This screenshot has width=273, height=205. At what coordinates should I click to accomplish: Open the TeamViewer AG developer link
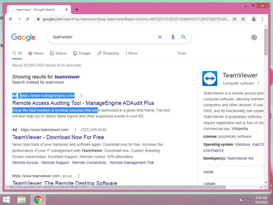click(240, 158)
